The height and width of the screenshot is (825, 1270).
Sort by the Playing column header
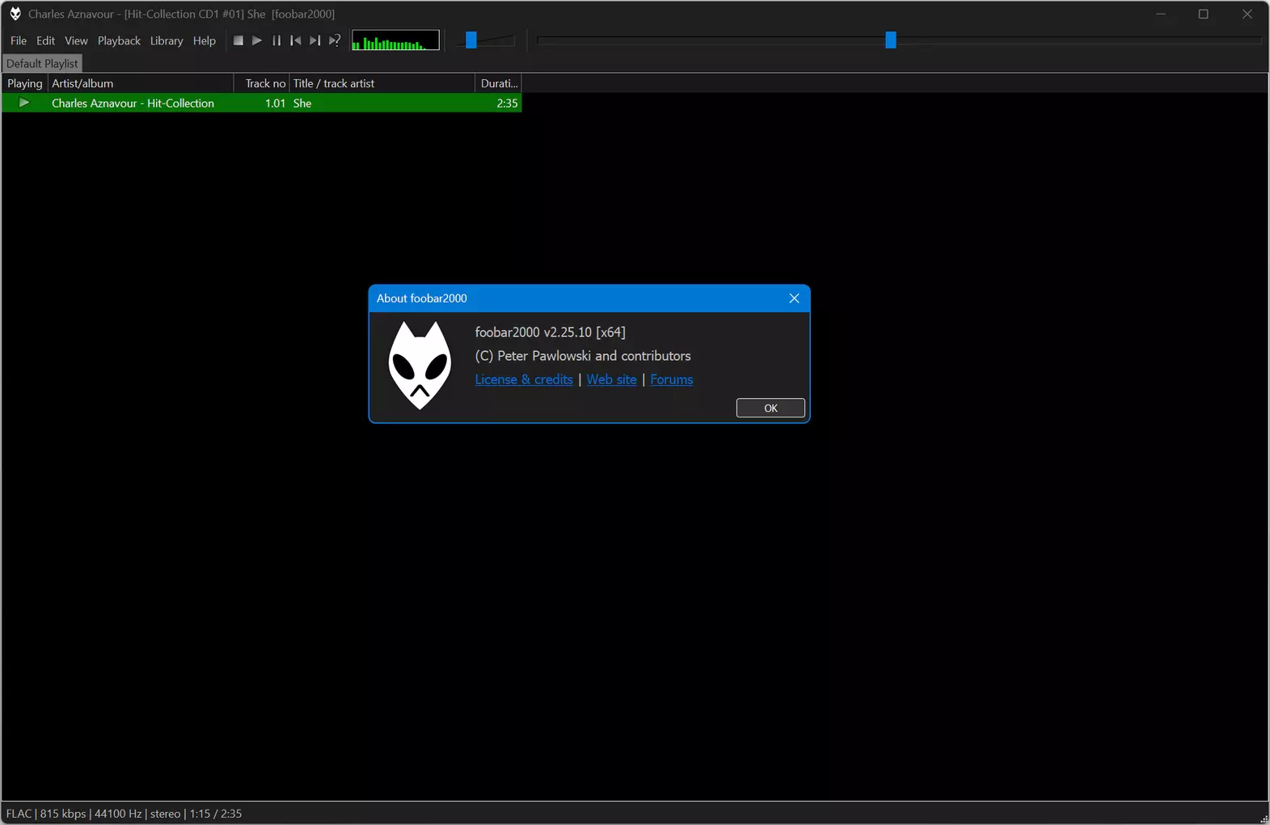pos(24,83)
